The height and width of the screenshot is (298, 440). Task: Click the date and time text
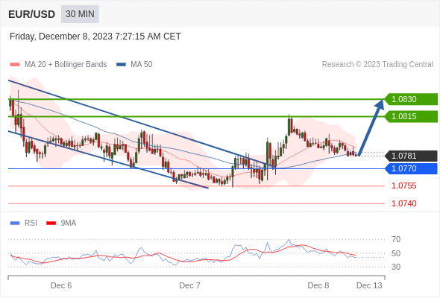pyautogui.click(x=95, y=37)
